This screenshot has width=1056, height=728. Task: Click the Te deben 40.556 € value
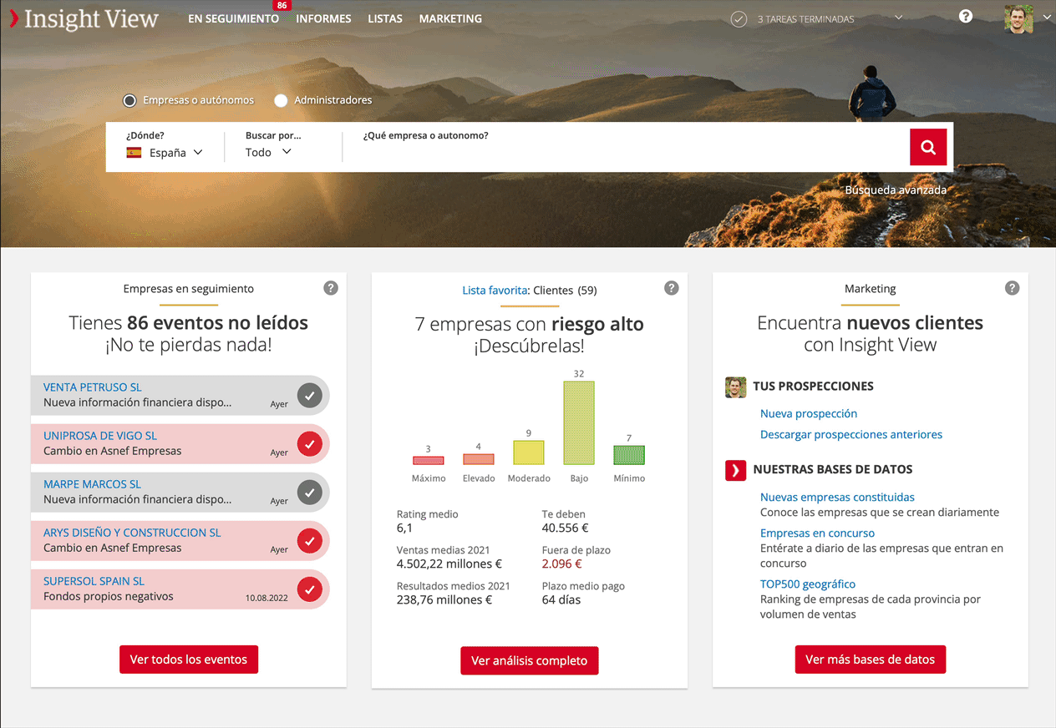566,528
